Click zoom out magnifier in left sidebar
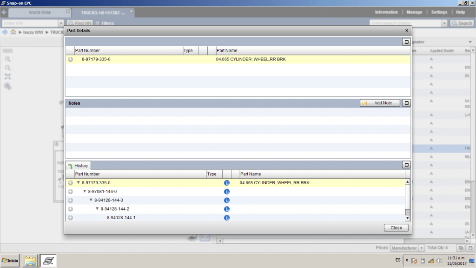 [x=7, y=68]
